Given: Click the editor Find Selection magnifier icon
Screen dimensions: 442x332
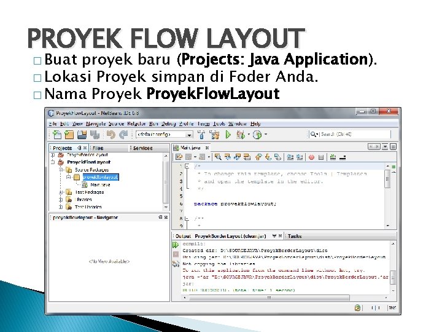Looking at the screenshot, I should click(218, 157).
